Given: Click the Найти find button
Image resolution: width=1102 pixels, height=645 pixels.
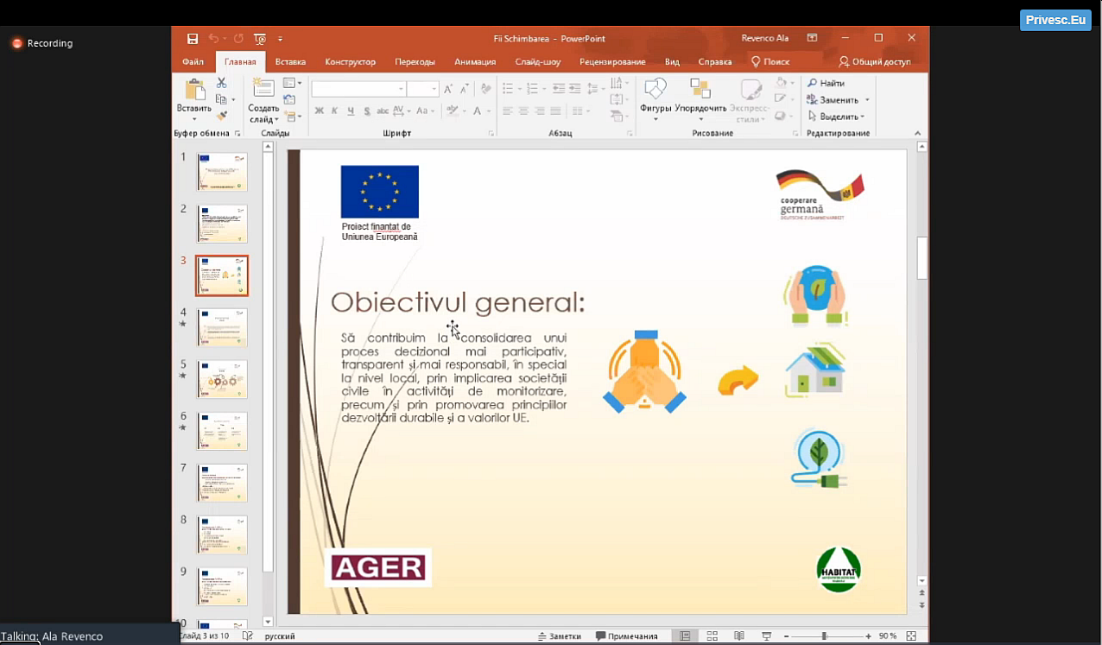Looking at the screenshot, I should pyautogui.click(x=826, y=83).
